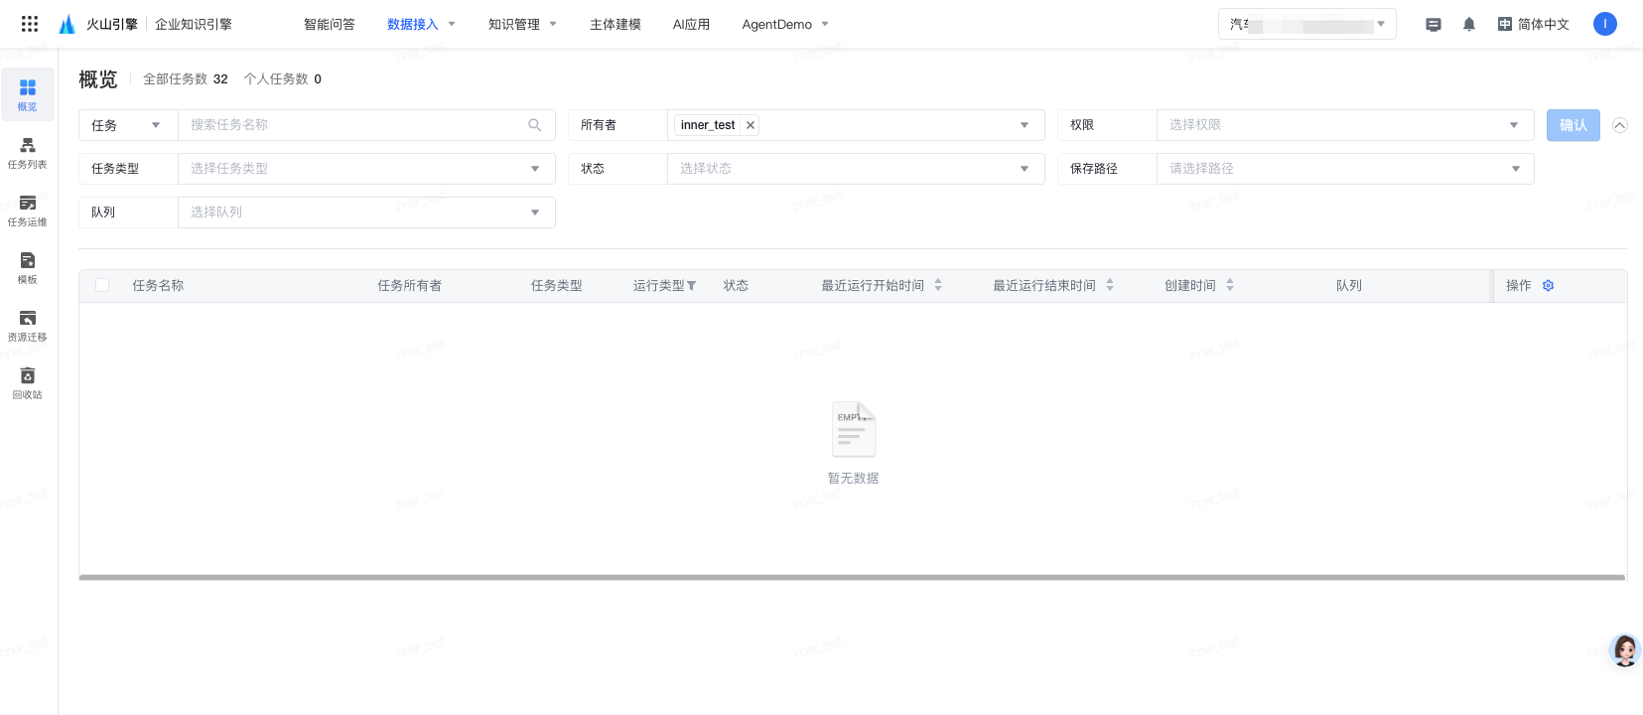This screenshot has width=1643, height=715.
Task: Click the 概览 page title
Action: pyautogui.click(x=98, y=79)
